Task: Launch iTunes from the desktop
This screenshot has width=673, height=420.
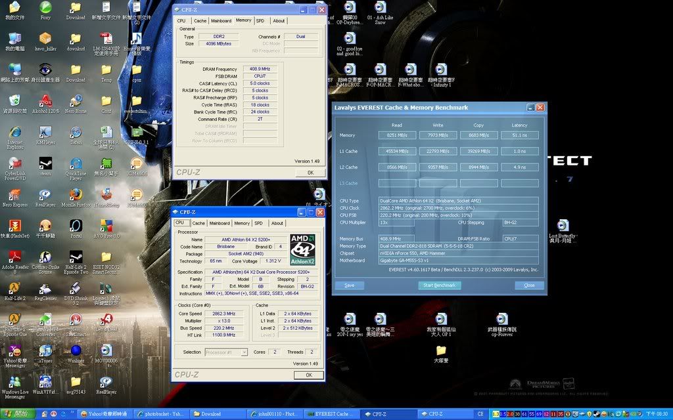Action: (x=45, y=354)
